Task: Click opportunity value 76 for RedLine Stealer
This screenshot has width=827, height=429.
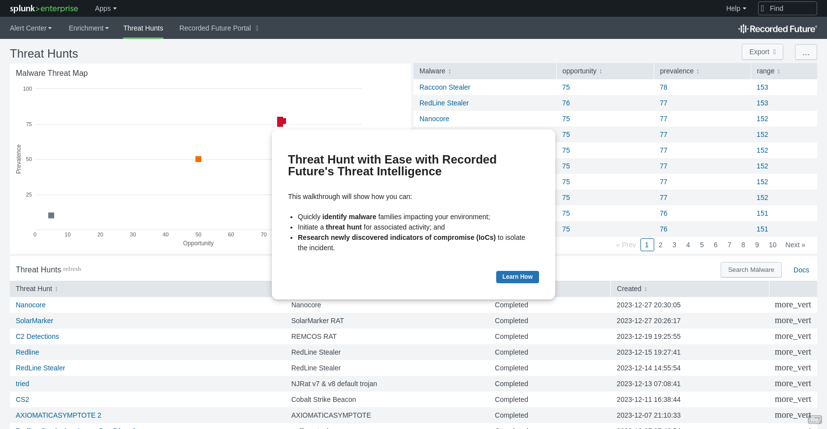Action: (x=566, y=103)
